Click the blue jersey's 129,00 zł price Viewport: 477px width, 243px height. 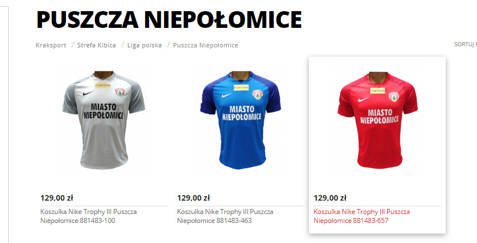coord(193,198)
